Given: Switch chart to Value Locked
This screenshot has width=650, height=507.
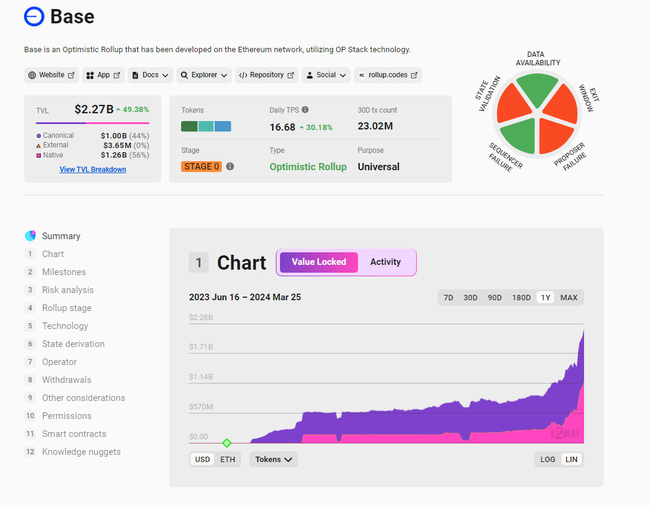Looking at the screenshot, I should point(319,262).
